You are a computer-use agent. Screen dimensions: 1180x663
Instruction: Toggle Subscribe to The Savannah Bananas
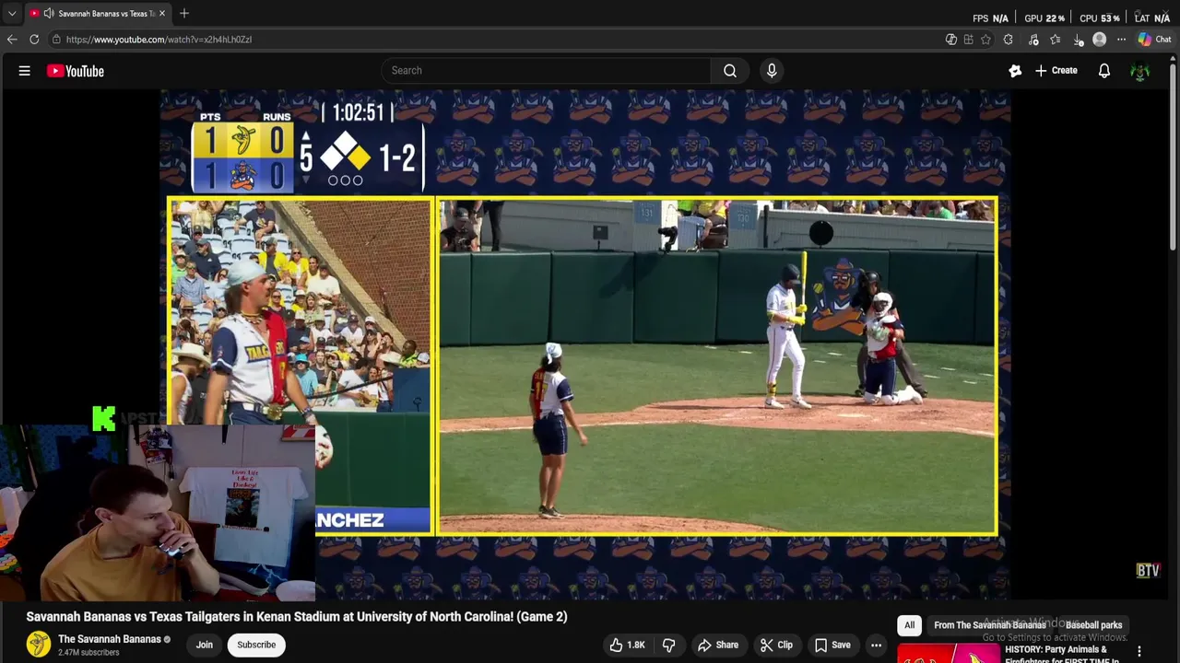tap(256, 645)
